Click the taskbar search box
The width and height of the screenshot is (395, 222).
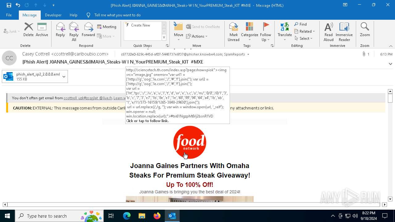59,216
